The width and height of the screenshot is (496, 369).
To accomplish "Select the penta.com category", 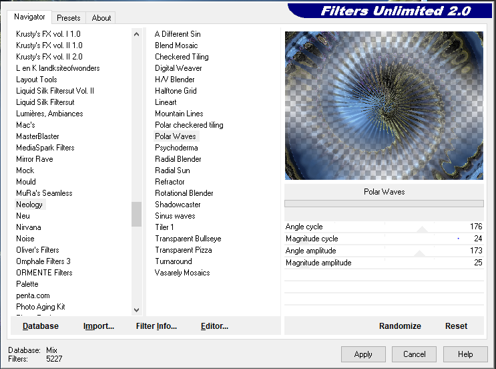I will [33, 295].
